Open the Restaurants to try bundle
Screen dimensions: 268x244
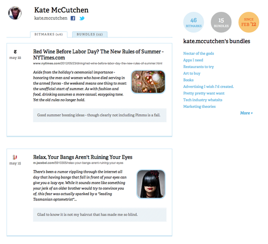pyautogui.click(x=198, y=66)
